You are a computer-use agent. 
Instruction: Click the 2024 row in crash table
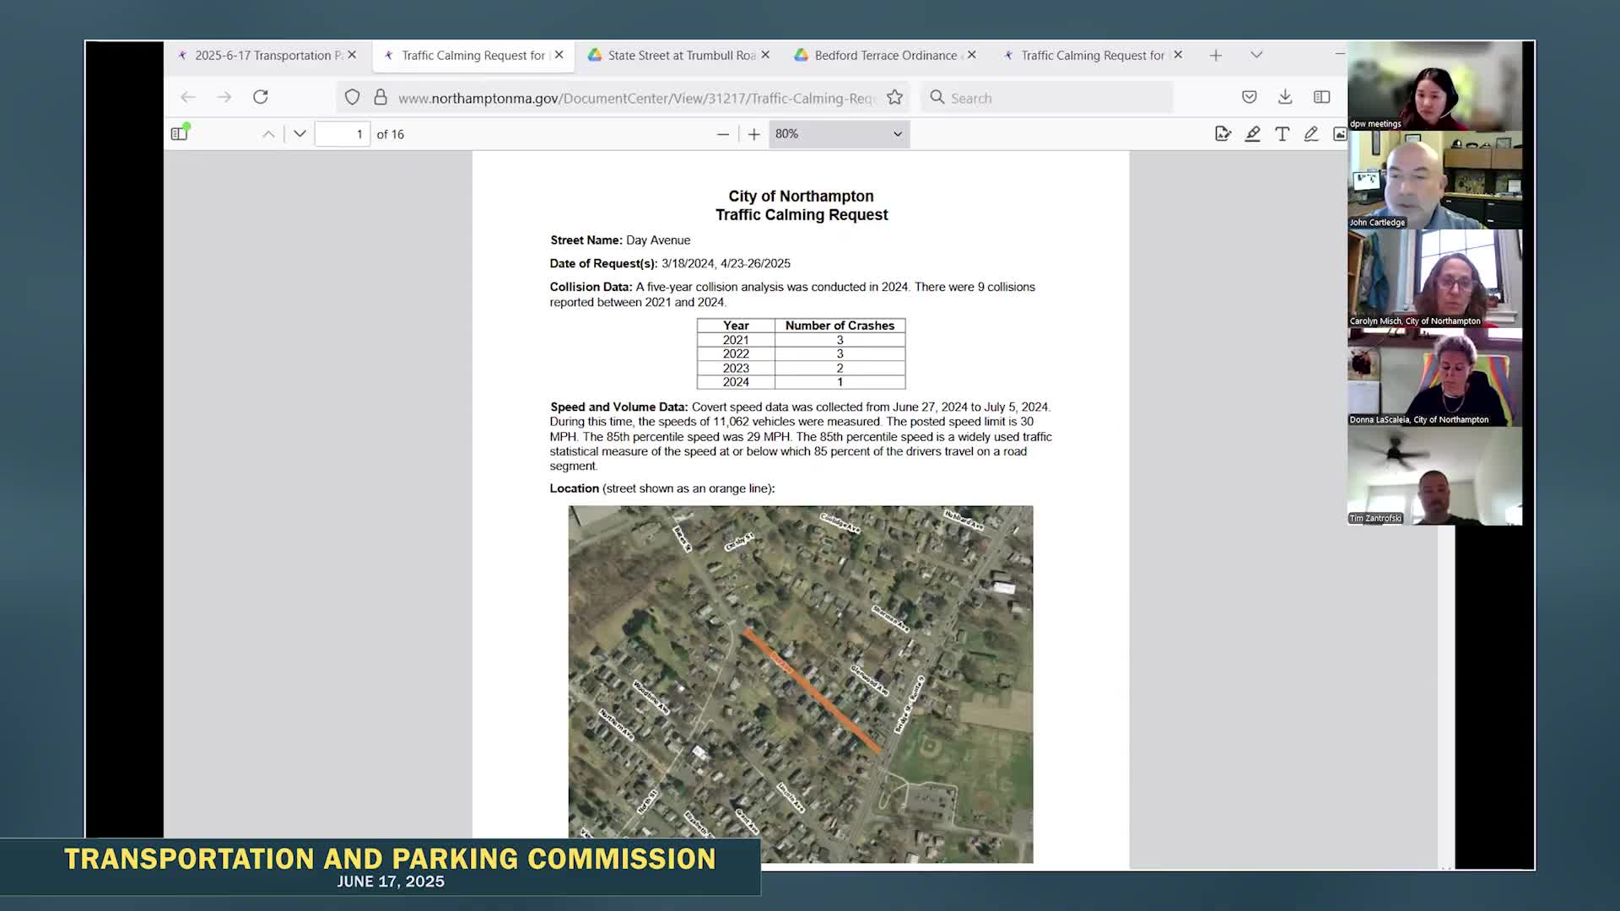[801, 382]
